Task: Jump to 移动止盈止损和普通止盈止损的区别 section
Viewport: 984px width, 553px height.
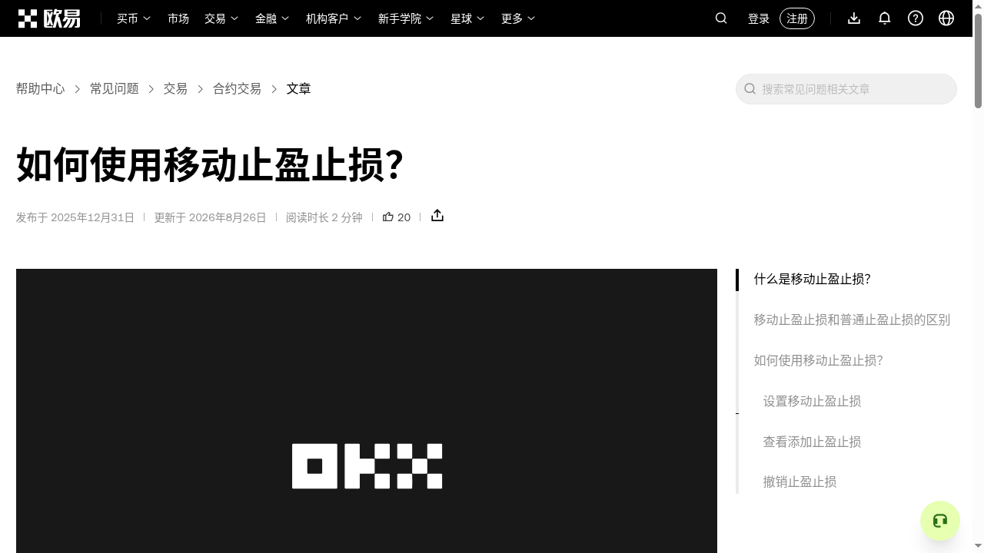Action: click(x=852, y=320)
